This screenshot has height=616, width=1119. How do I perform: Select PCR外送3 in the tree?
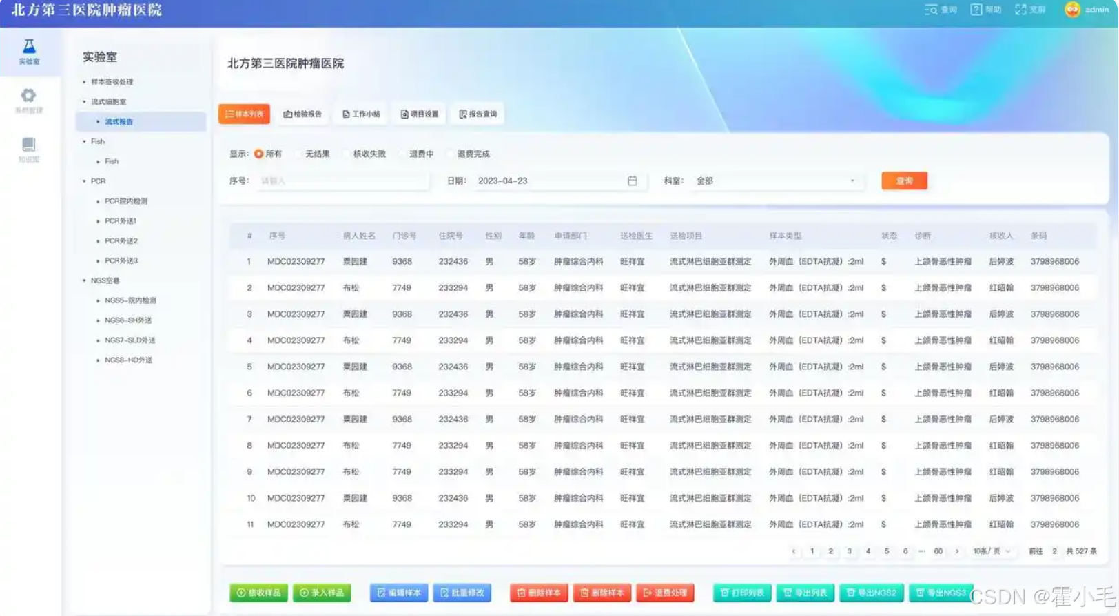121,260
